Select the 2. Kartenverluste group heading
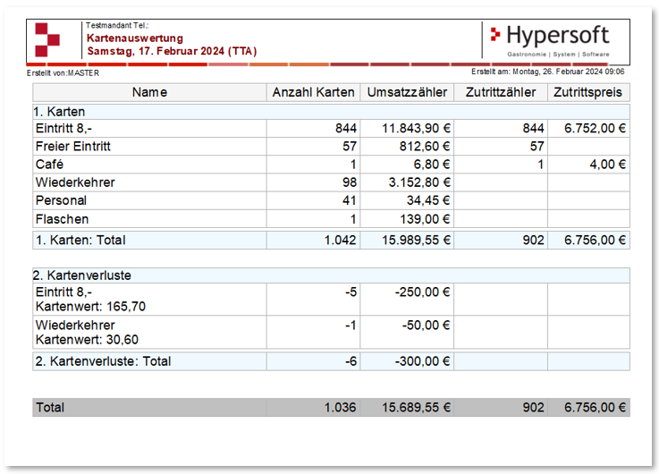The height and width of the screenshot is (474, 659). [x=82, y=275]
